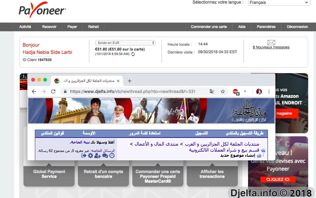Open the envelope messages icon
316x198 pixels.
click(x=271, y=42)
